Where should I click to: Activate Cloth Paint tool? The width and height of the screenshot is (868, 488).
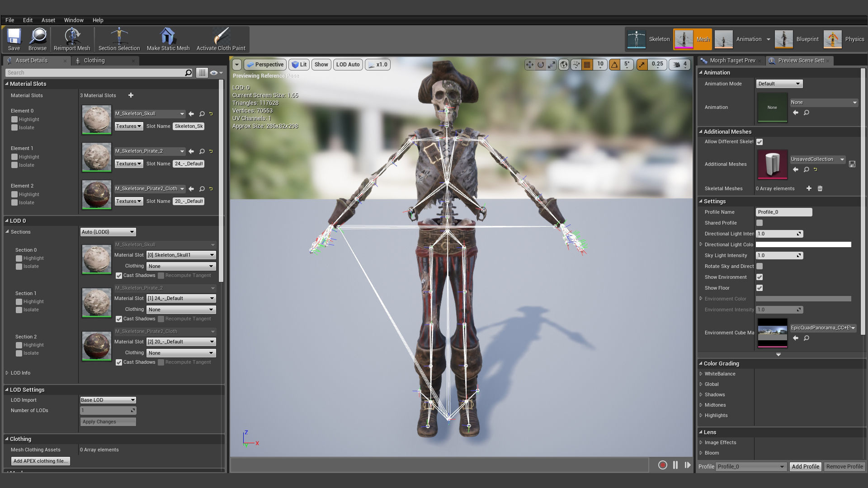221,39
